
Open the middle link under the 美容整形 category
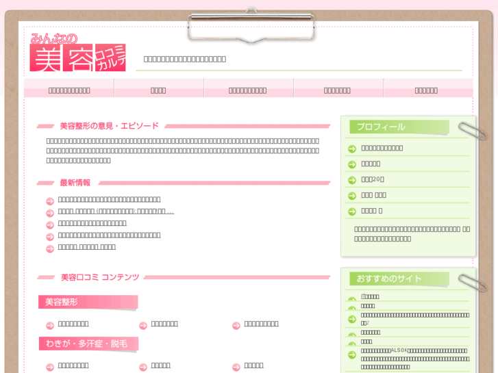164,324
